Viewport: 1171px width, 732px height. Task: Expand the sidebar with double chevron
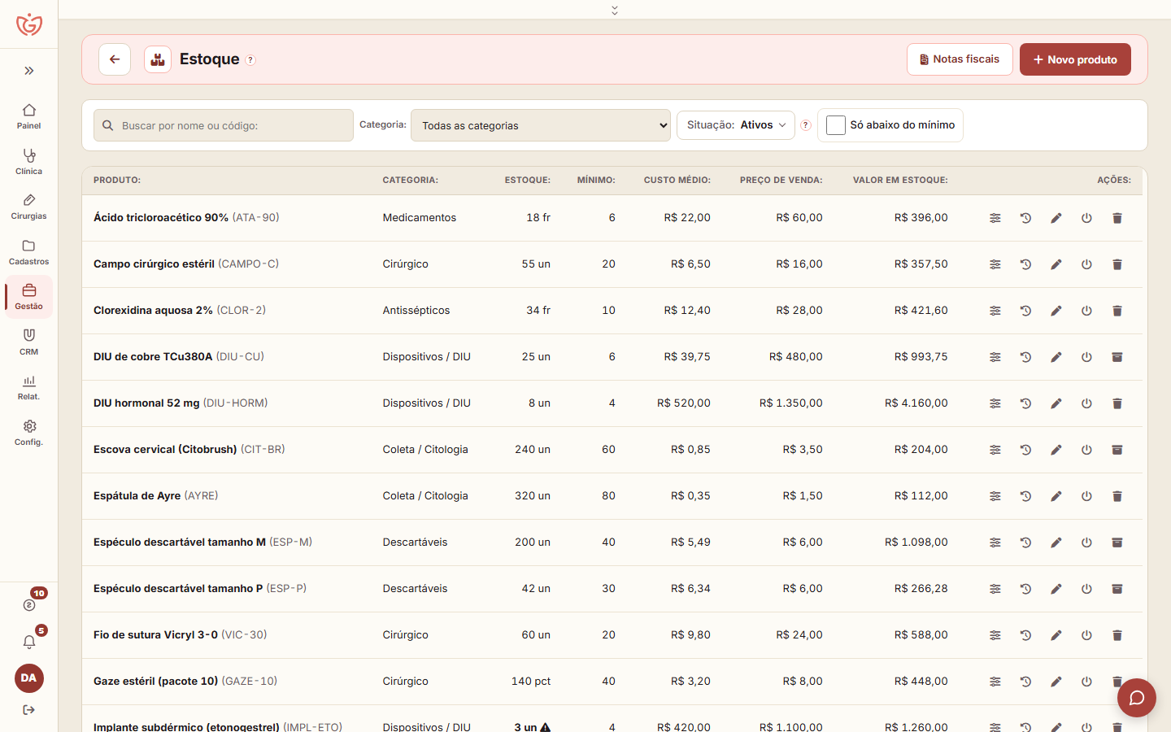[x=29, y=71]
